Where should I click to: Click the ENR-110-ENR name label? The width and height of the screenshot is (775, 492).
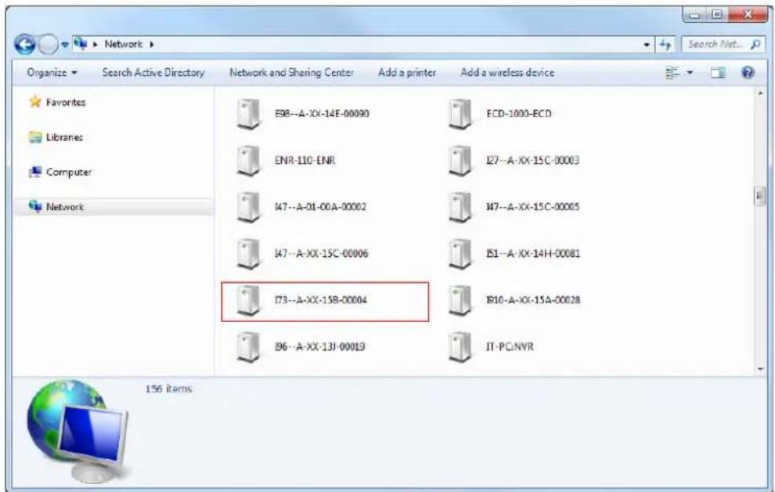(x=305, y=160)
